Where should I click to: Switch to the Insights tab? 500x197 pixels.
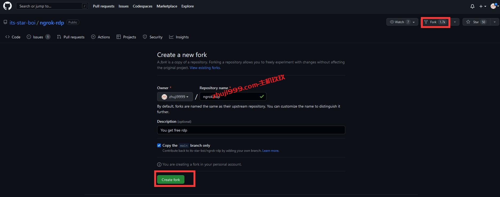(179, 37)
